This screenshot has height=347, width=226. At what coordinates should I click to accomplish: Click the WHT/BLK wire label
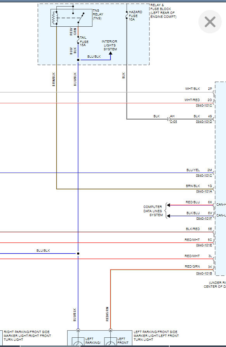point(193,89)
